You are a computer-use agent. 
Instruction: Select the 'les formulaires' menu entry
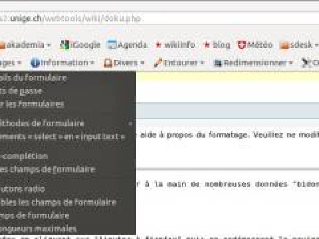(x=68, y=104)
